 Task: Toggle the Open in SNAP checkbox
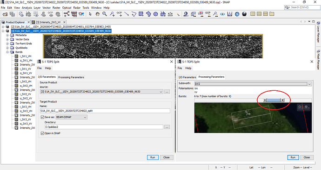pos(42,133)
